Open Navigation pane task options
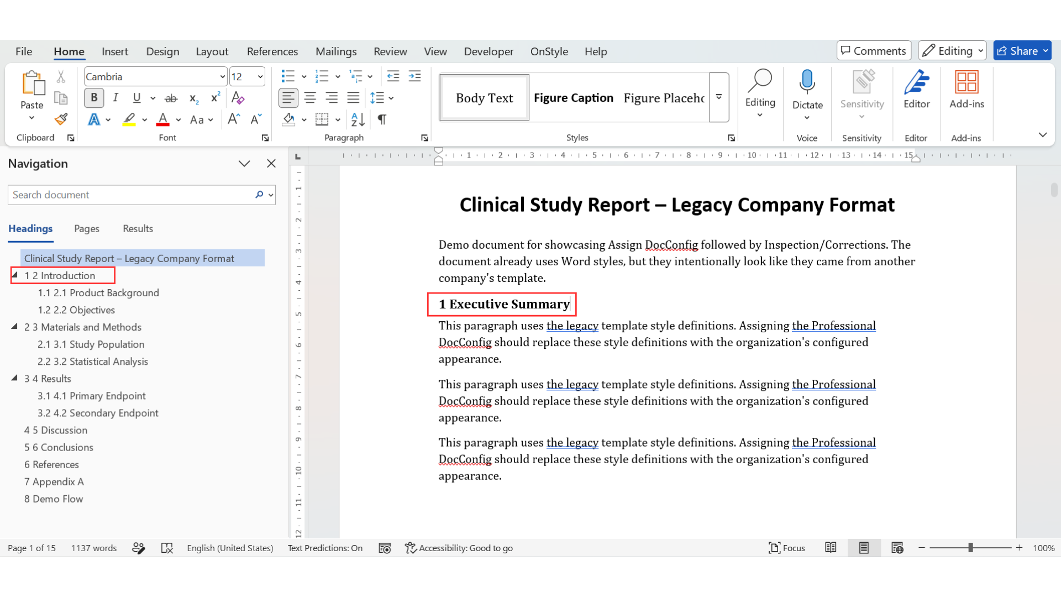Image resolution: width=1061 pixels, height=597 pixels. click(x=244, y=164)
